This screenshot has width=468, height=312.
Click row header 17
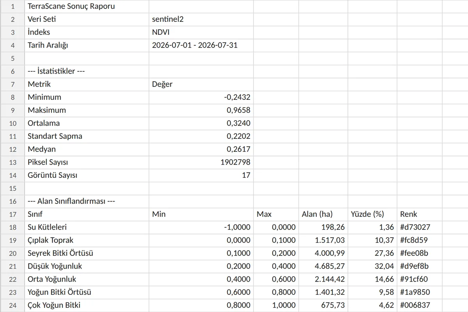point(12,214)
